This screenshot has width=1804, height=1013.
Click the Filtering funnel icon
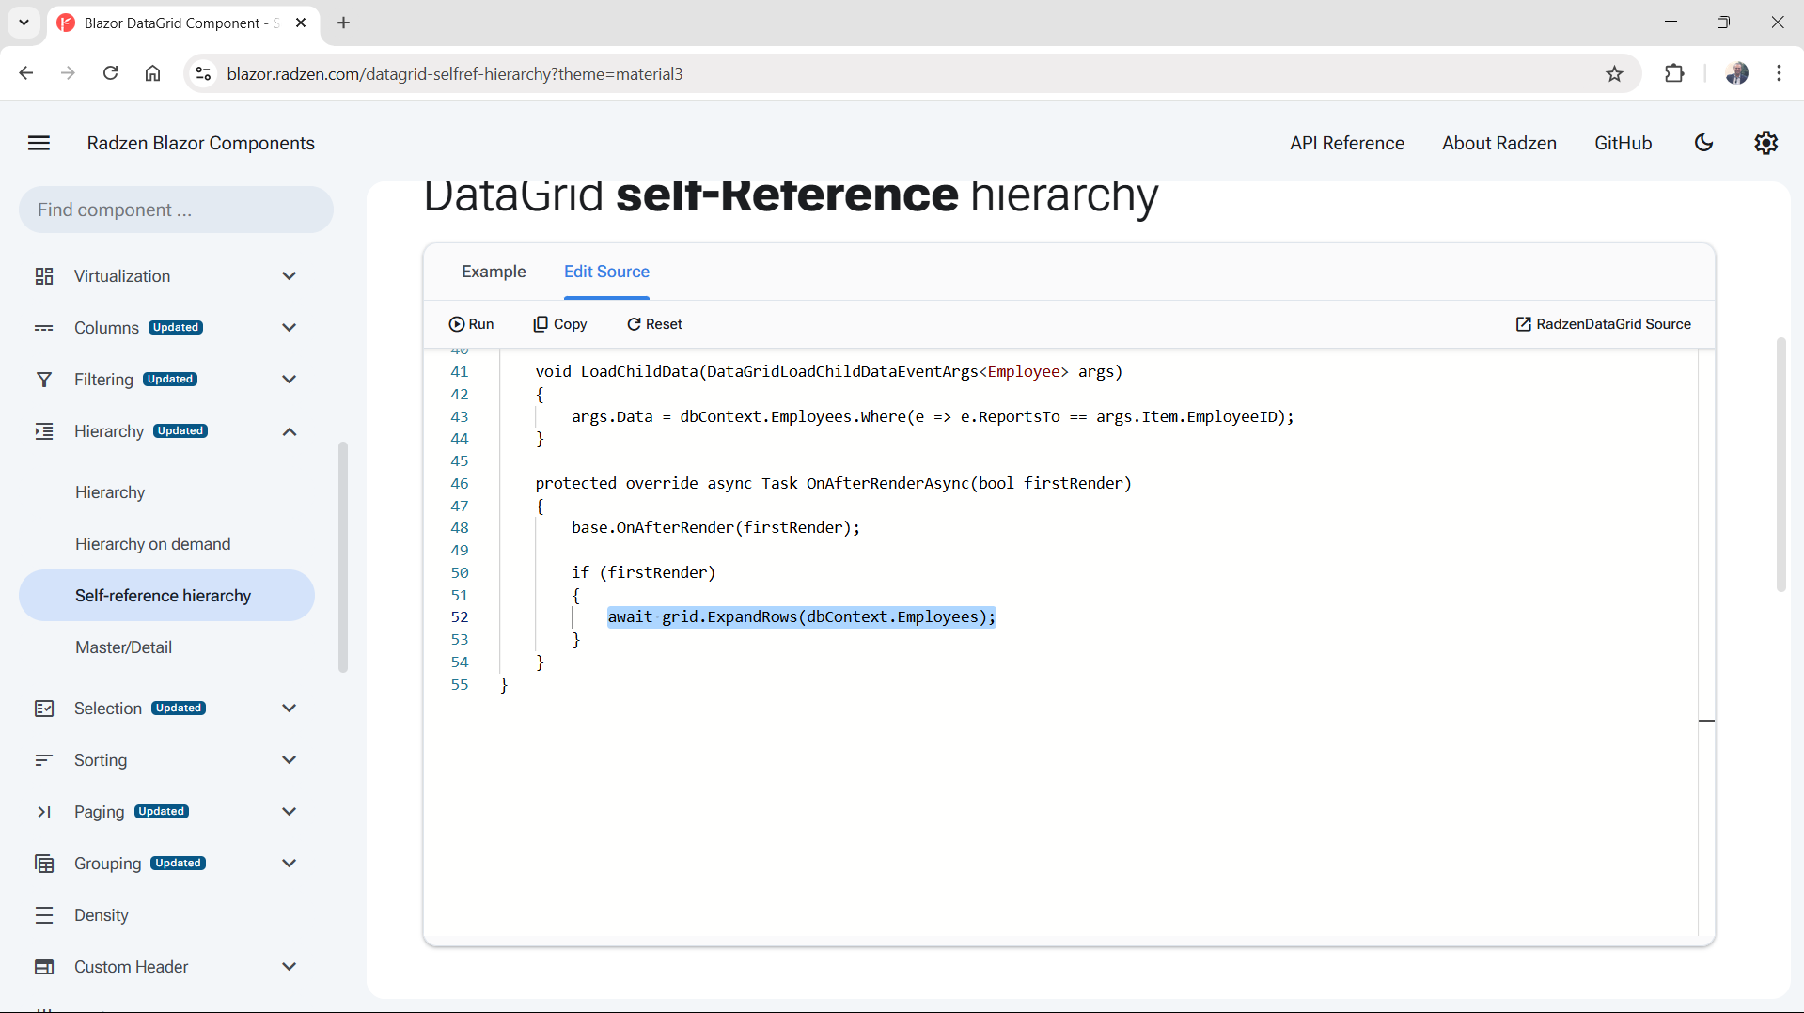tap(44, 380)
